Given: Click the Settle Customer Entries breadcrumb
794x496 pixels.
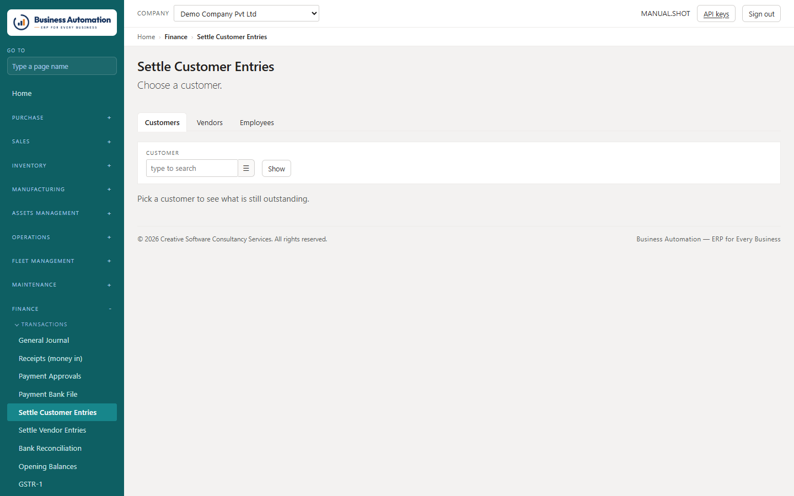Looking at the screenshot, I should pos(232,37).
